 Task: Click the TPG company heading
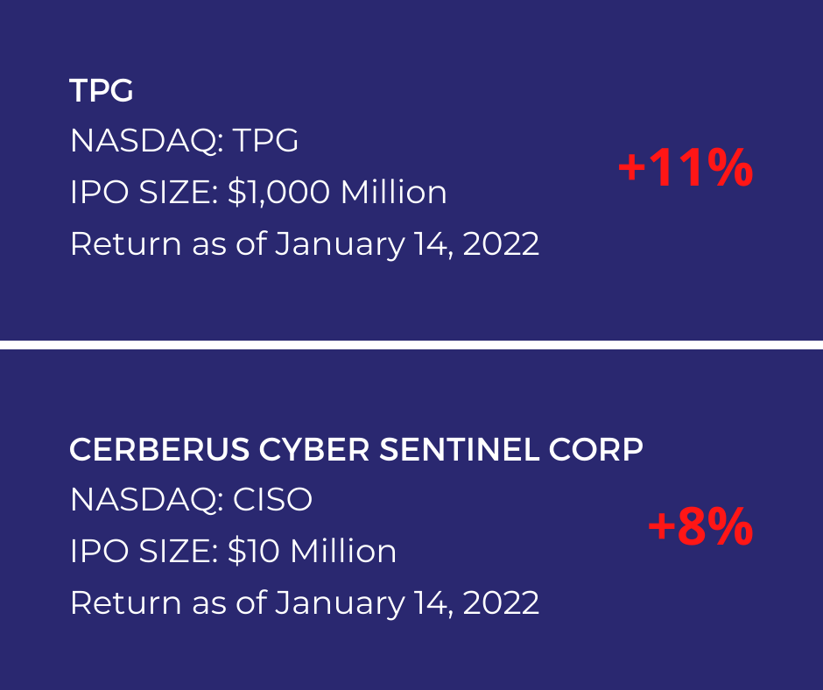tap(102, 90)
